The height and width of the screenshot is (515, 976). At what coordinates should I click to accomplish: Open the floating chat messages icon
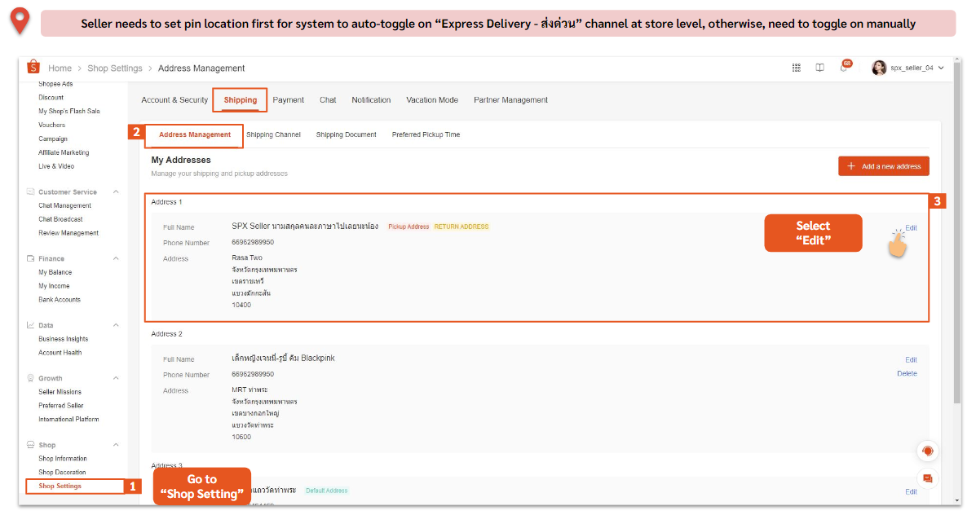927,478
